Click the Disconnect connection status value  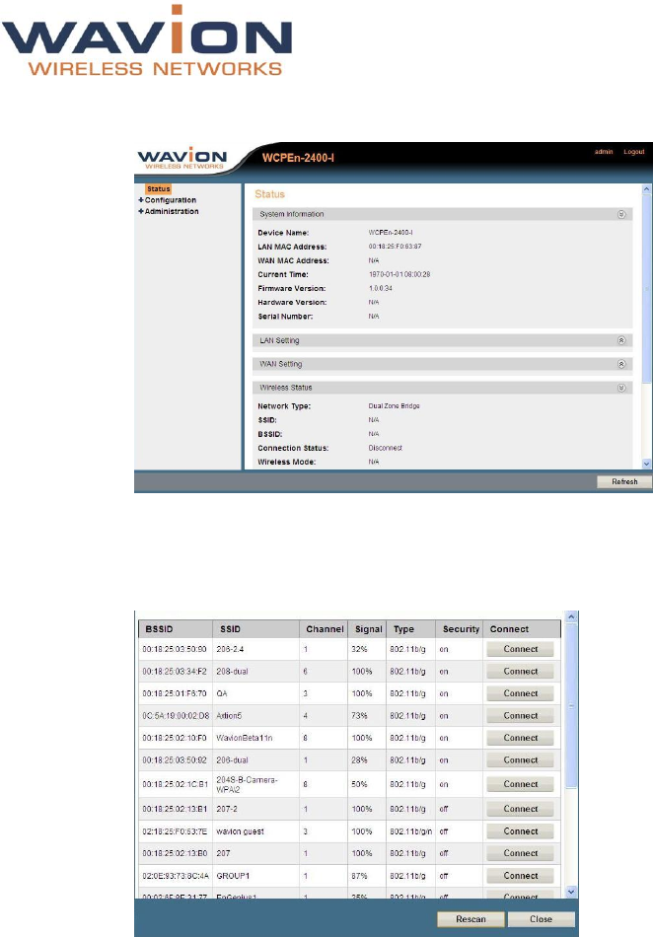tap(385, 448)
